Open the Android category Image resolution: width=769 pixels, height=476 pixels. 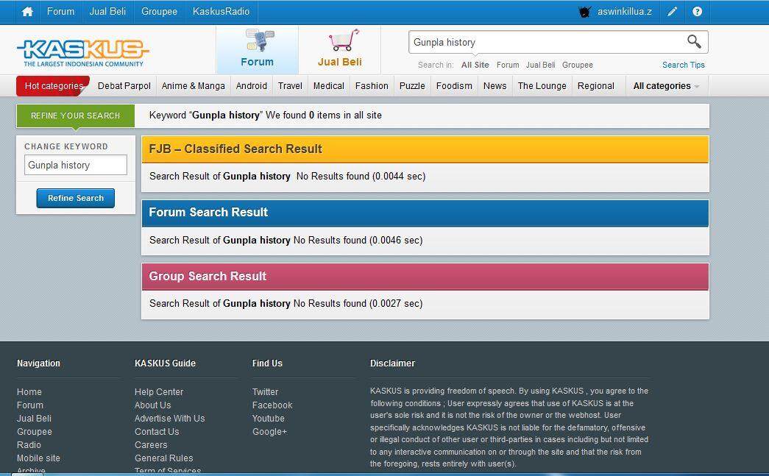tap(251, 86)
